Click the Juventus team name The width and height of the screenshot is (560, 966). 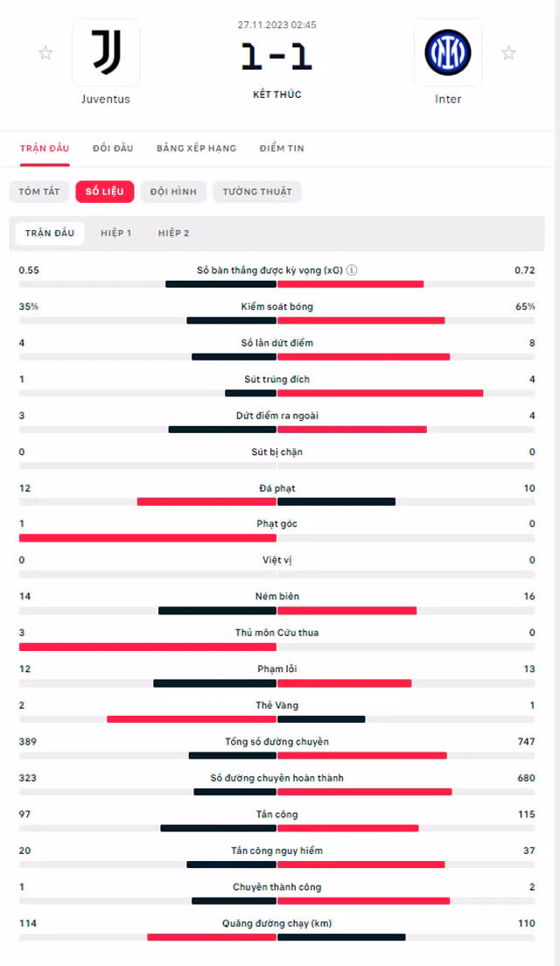(106, 99)
